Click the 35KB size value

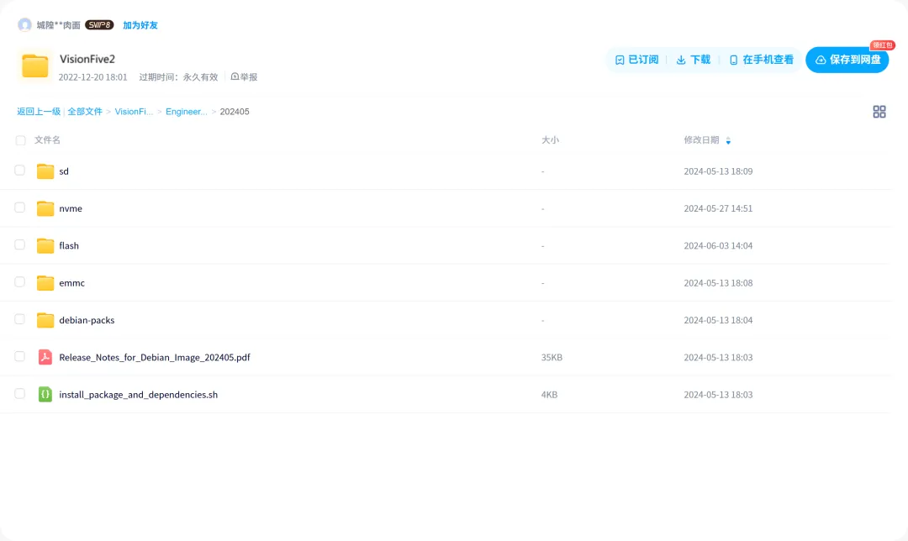tap(552, 358)
